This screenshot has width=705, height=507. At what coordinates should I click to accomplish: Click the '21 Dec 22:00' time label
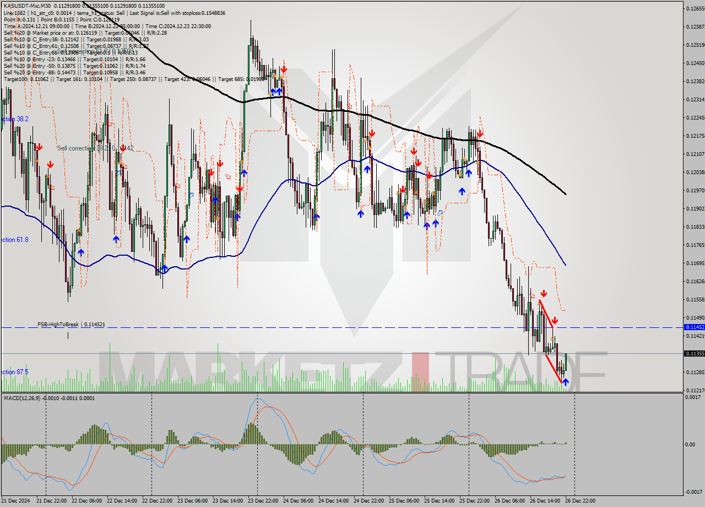point(51,500)
